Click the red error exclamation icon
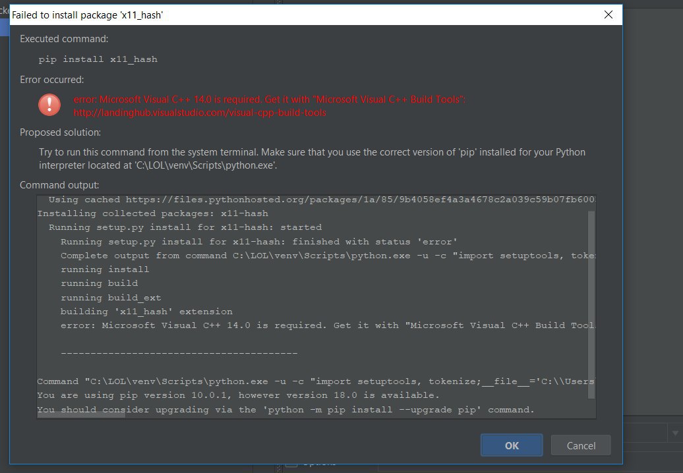 pyautogui.click(x=49, y=105)
